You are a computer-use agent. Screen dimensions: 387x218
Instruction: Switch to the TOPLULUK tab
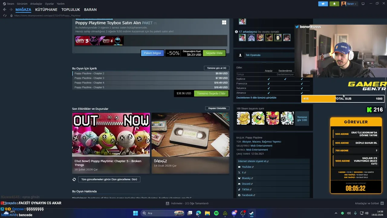[71, 10]
